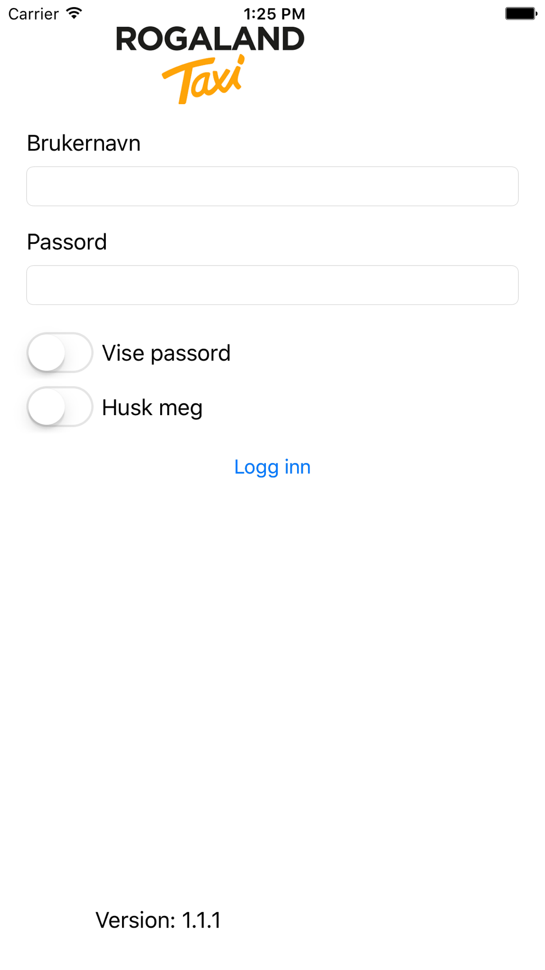
Task: Tap the Rogaland Taxi logo
Action: [210, 65]
